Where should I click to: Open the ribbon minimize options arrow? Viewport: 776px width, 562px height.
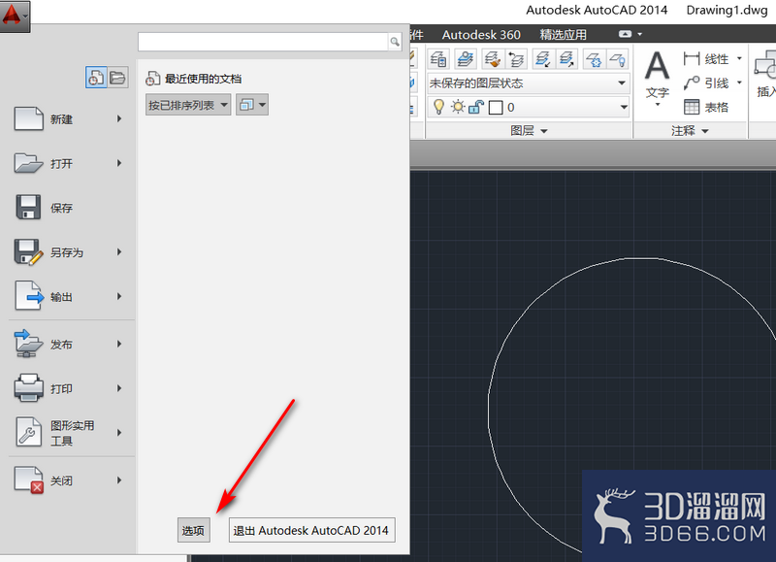pos(640,34)
